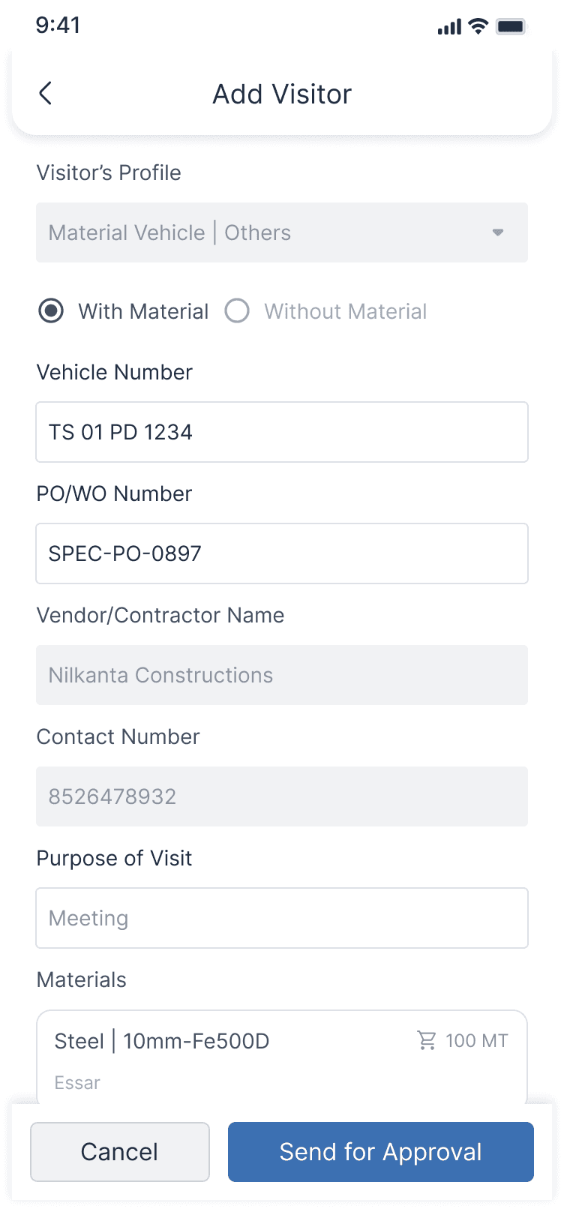
Task: Click the Contact Number field
Action: (282, 796)
